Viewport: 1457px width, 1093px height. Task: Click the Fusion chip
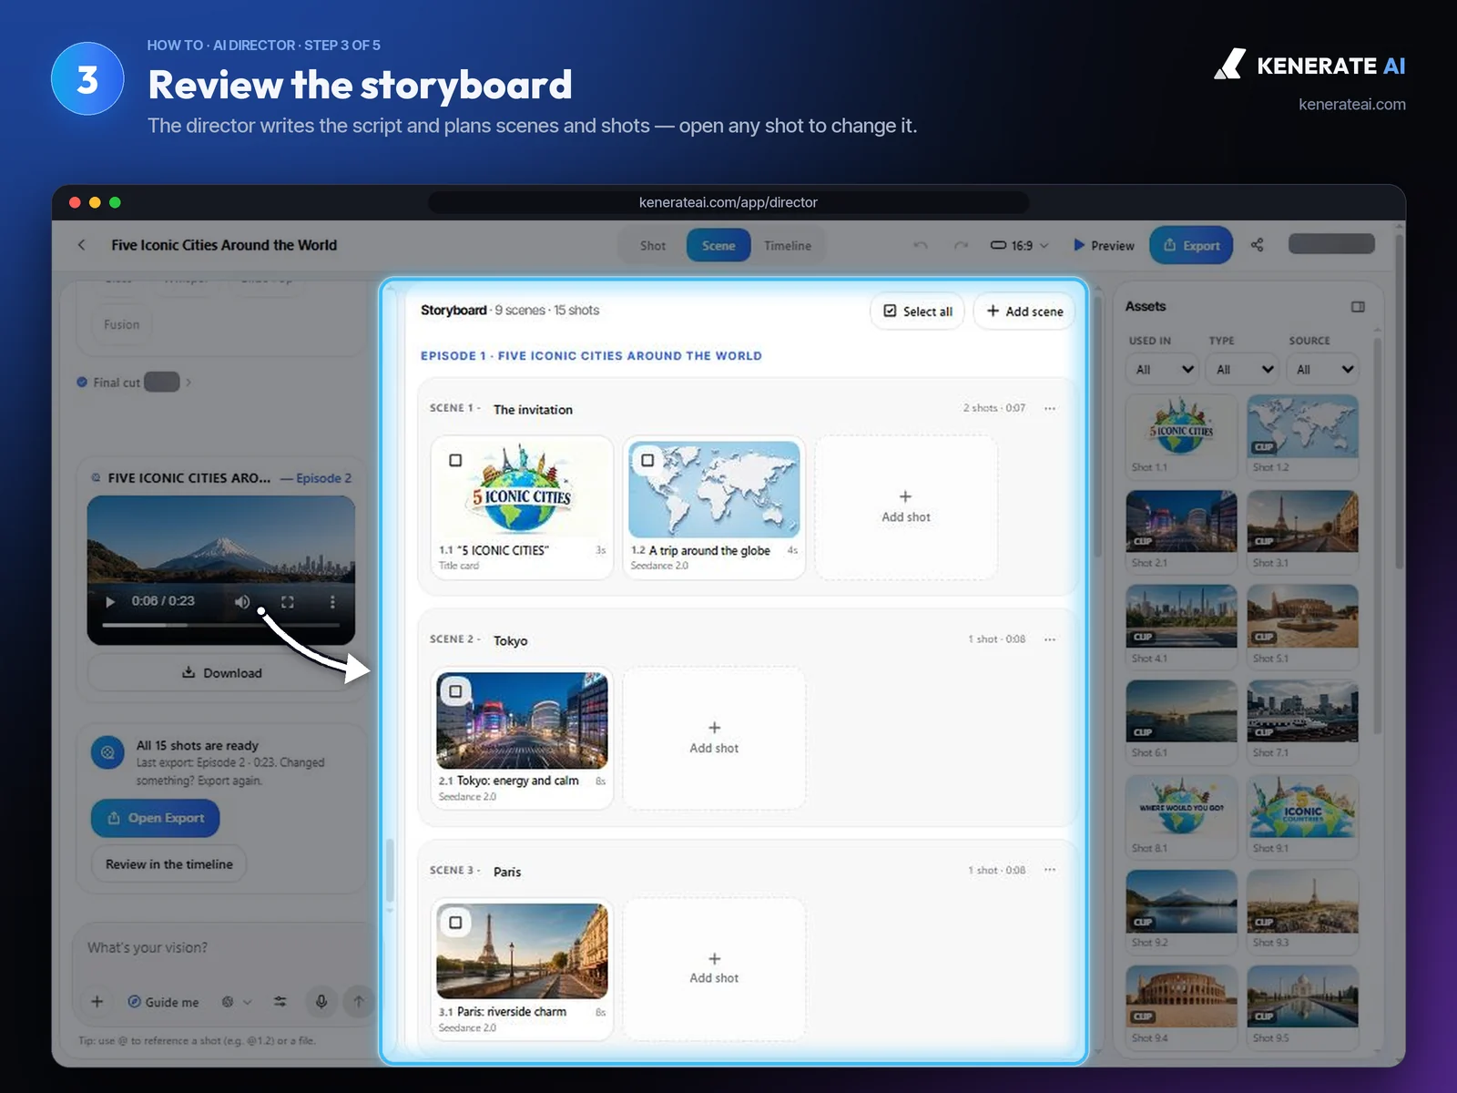tap(122, 324)
